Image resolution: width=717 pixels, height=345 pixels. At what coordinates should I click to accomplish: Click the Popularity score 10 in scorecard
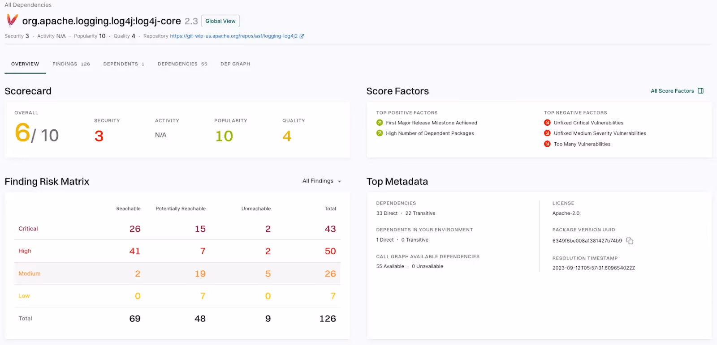224,136
